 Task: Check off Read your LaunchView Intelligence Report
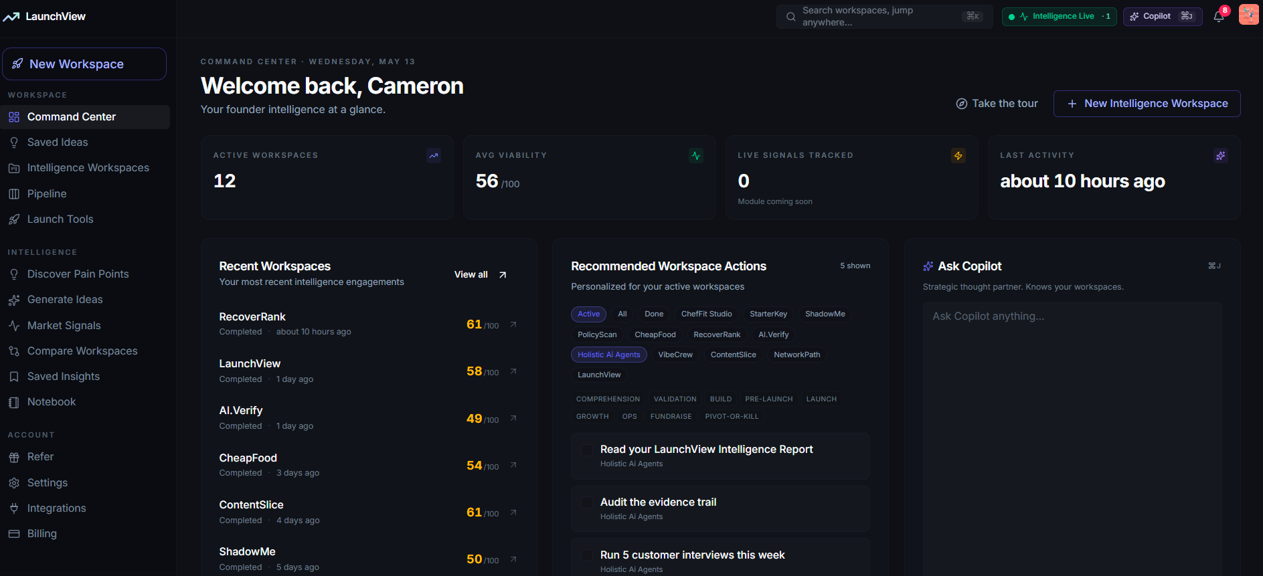click(587, 450)
